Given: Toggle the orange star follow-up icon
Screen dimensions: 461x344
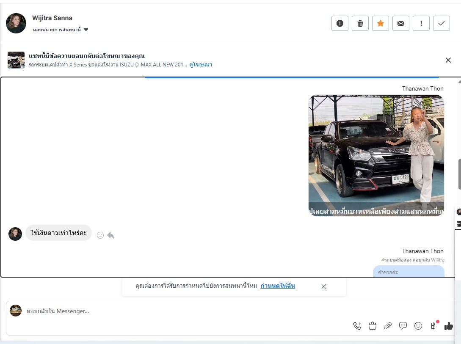Looking at the screenshot, I should pyautogui.click(x=381, y=23).
